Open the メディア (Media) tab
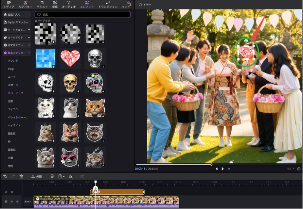This screenshot has height=209, width=303. click(8, 4)
